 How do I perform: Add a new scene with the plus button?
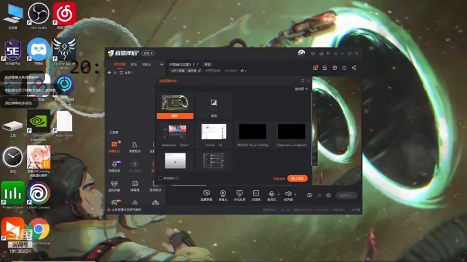tap(162, 64)
